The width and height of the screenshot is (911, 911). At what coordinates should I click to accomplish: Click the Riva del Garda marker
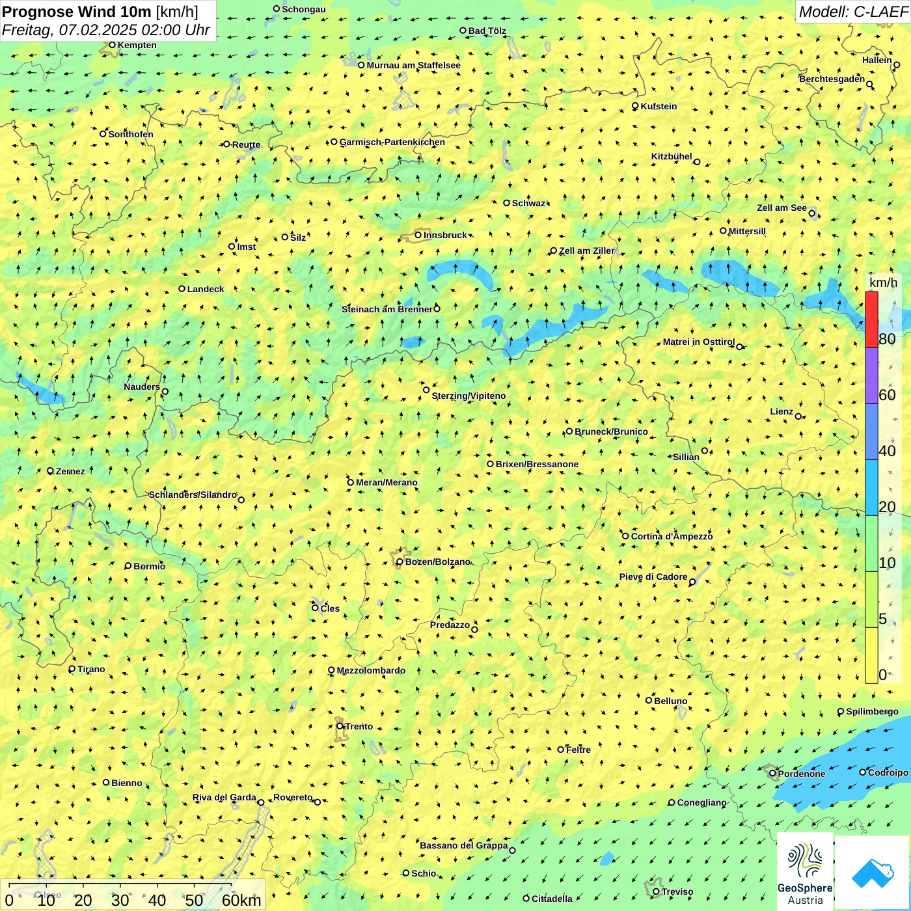pos(261,802)
